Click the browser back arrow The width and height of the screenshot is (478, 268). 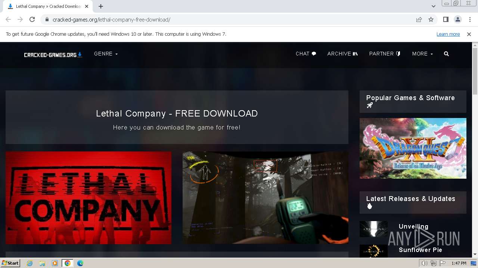click(x=8, y=19)
